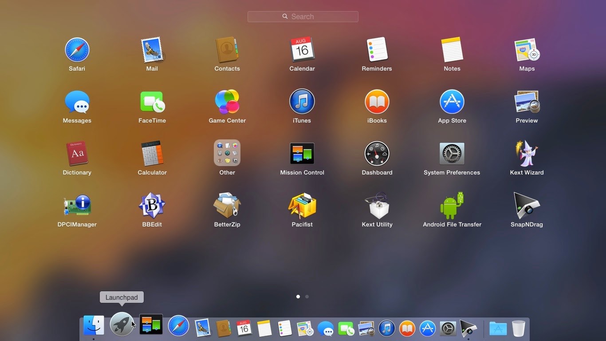
Task: Launch the Dashboard app
Action: tap(377, 154)
